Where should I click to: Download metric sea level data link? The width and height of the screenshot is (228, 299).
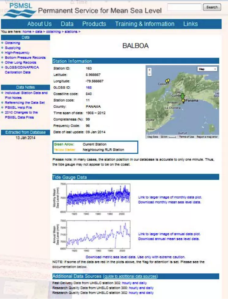click(135, 257)
